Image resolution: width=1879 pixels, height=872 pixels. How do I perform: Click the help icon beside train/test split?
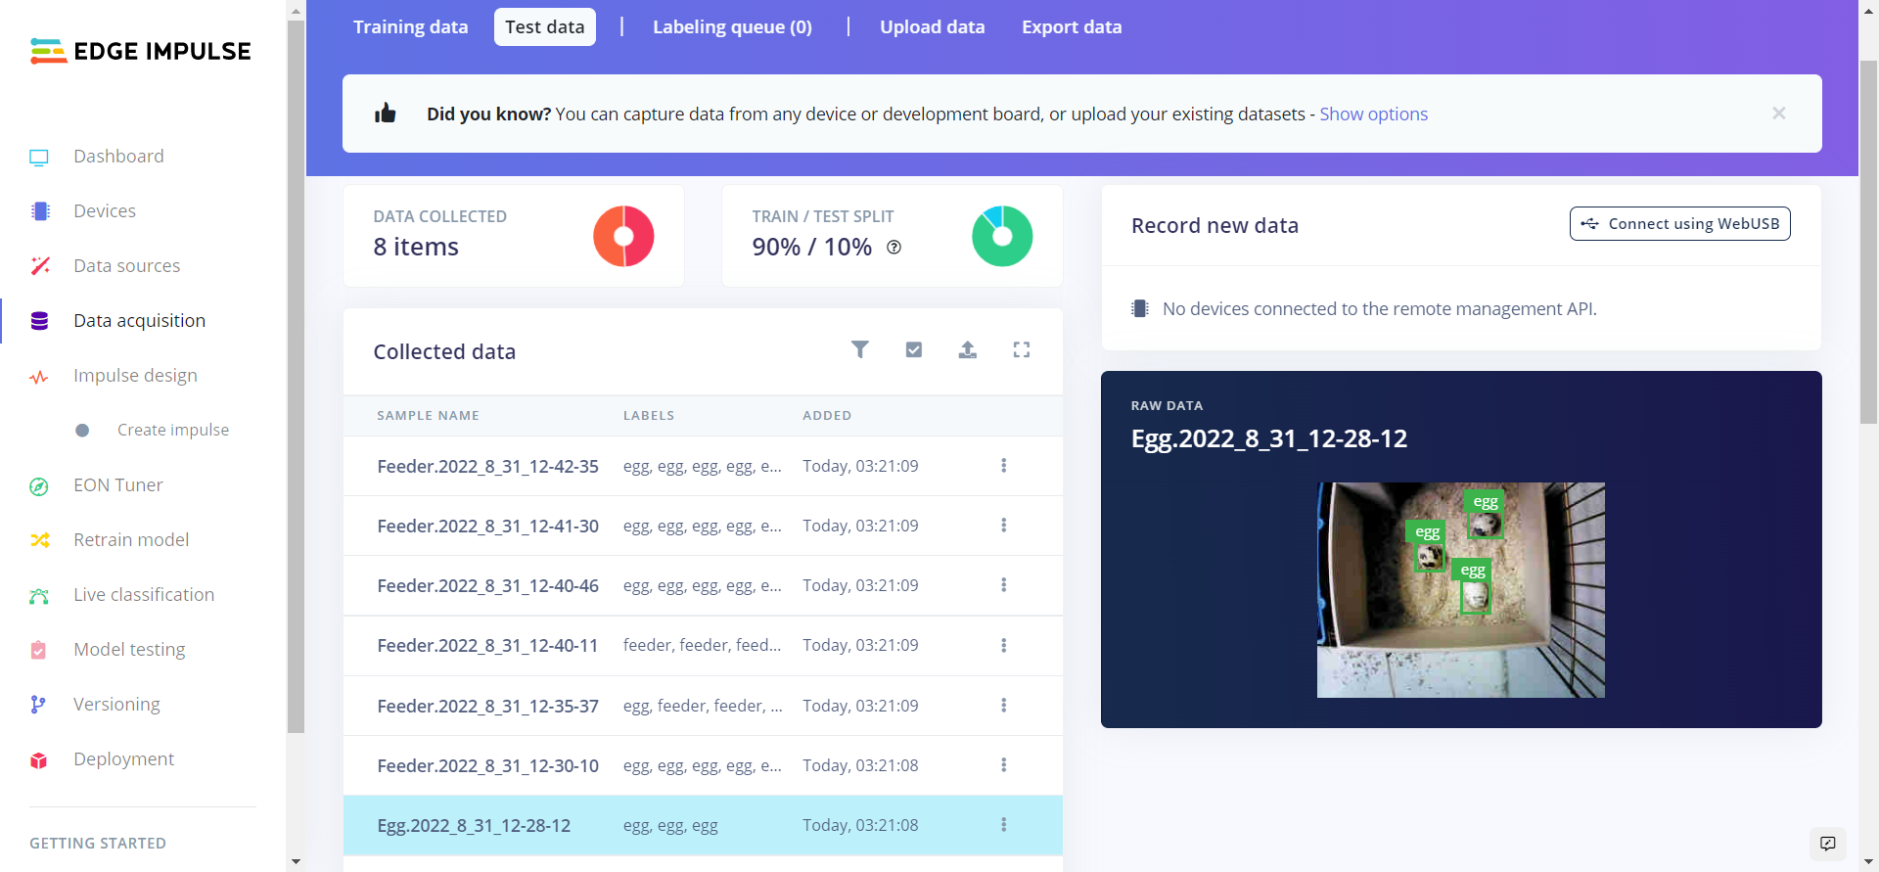point(894,248)
